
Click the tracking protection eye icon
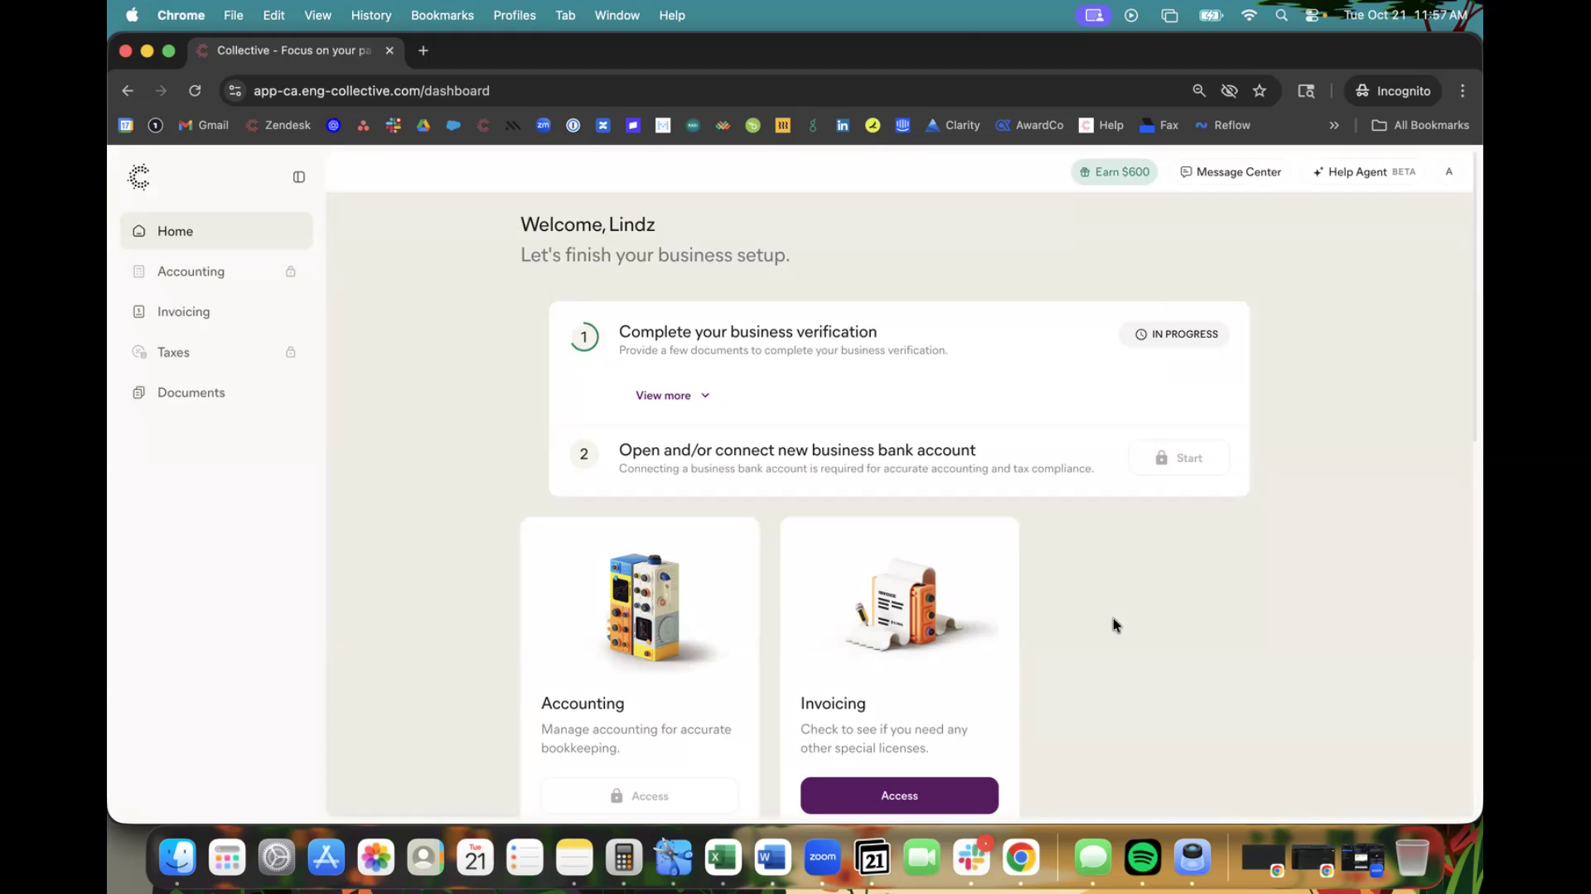(1229, 91)
